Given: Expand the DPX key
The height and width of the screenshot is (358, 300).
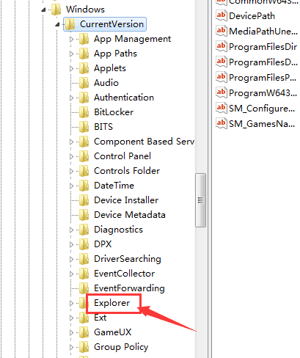Looking at the screenshot, I should point(71,244).
